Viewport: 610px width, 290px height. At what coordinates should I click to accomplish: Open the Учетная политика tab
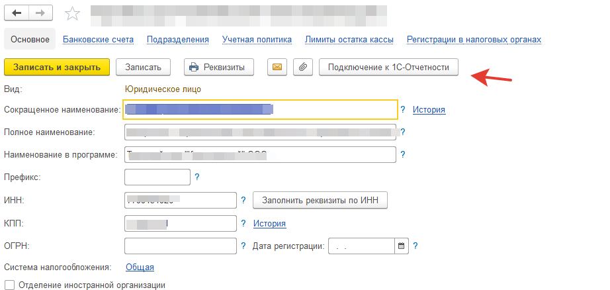[x=257, y=39]
